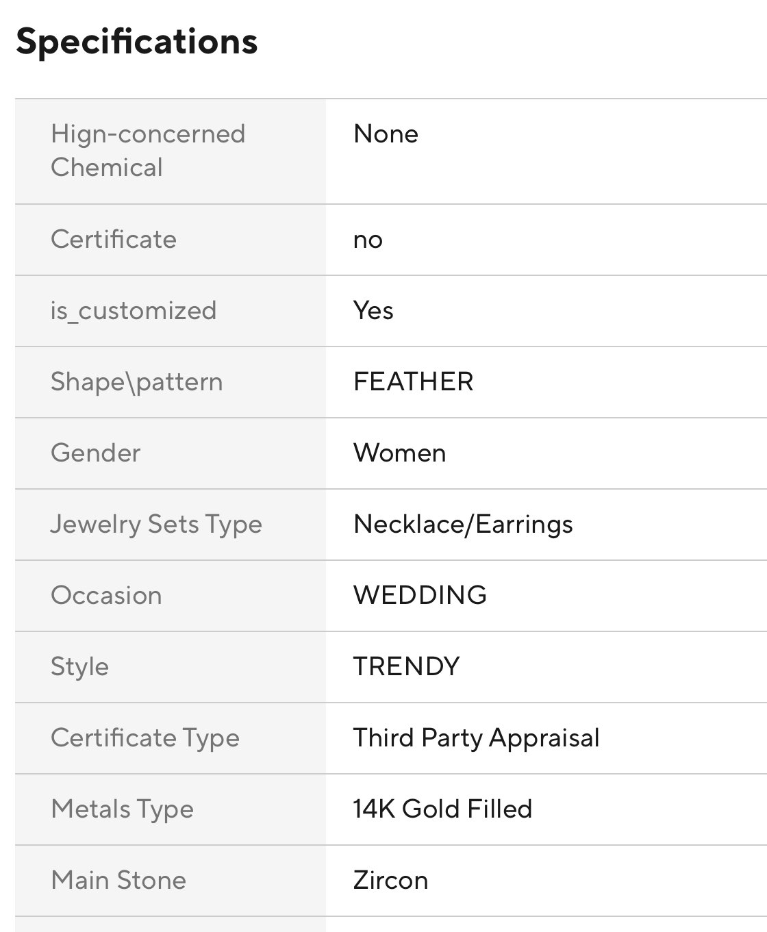Image resolution: width=767 pixels, height=932 pixels.
Task: Click the Style label
Action: click(x=79, y=667)
